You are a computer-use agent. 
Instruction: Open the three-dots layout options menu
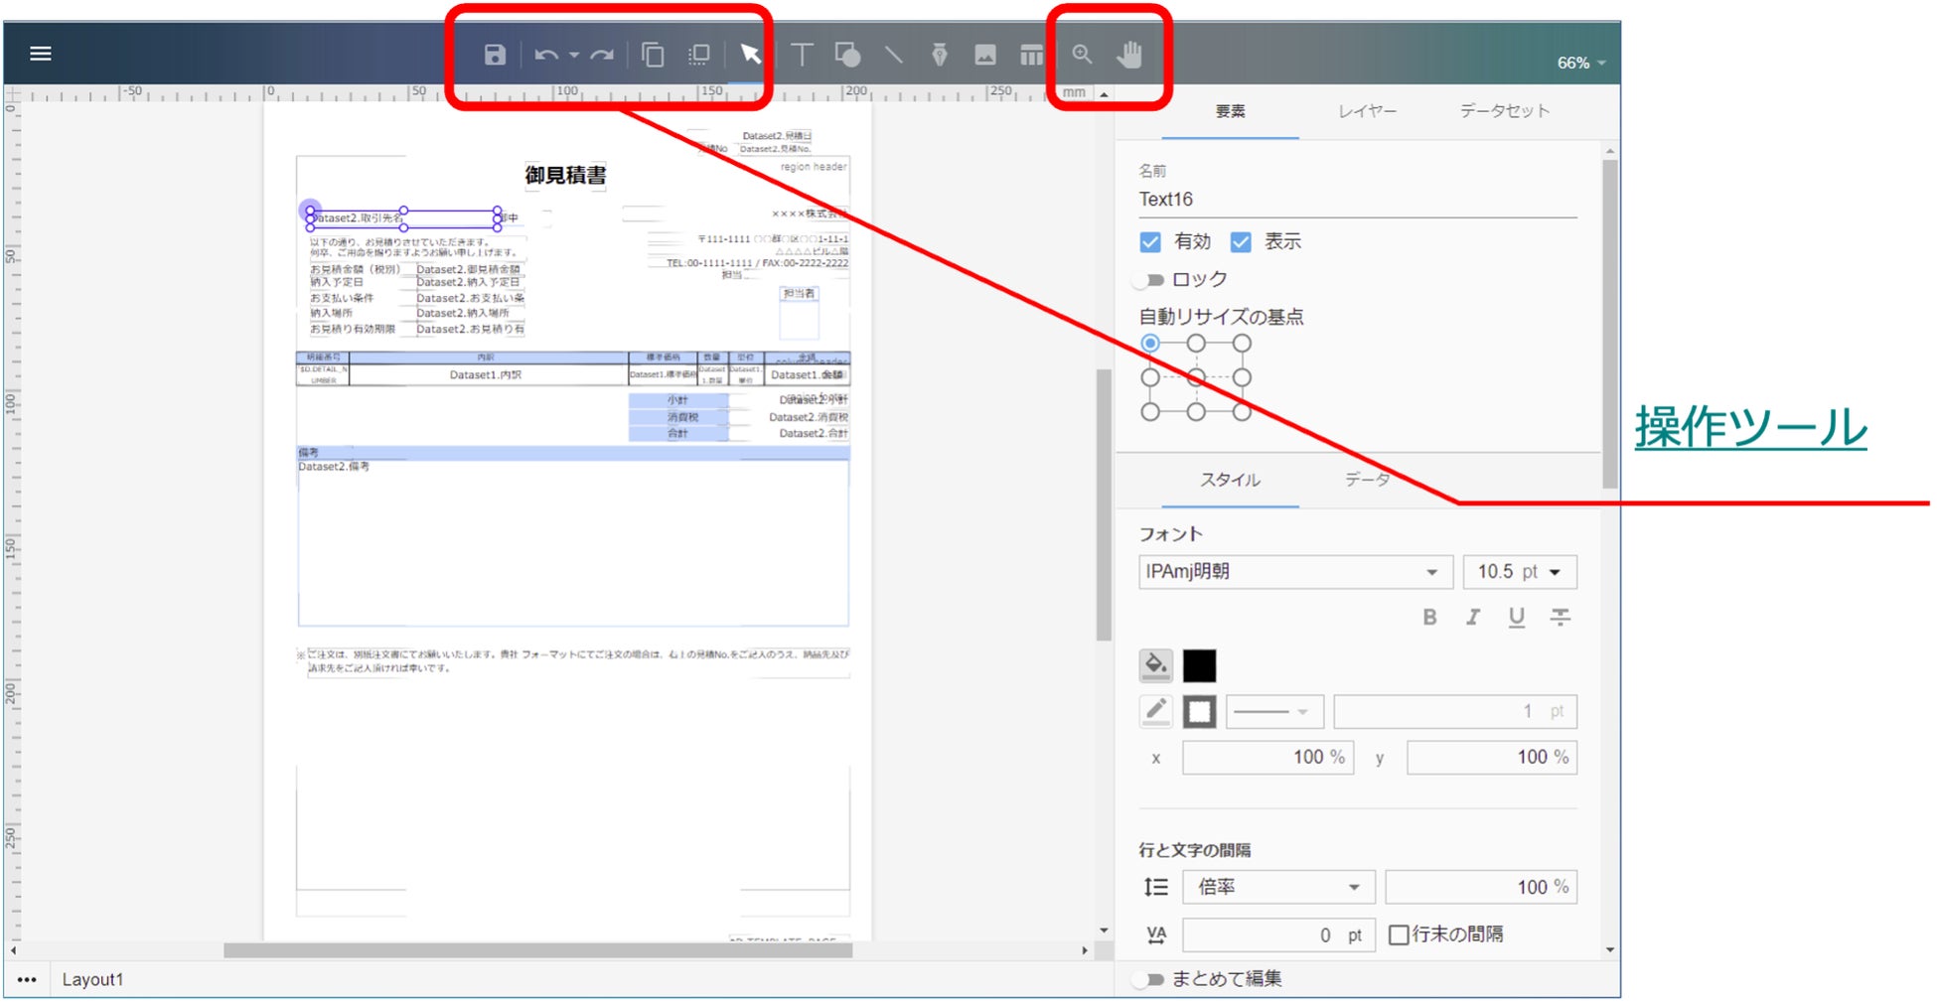[27, 979]
